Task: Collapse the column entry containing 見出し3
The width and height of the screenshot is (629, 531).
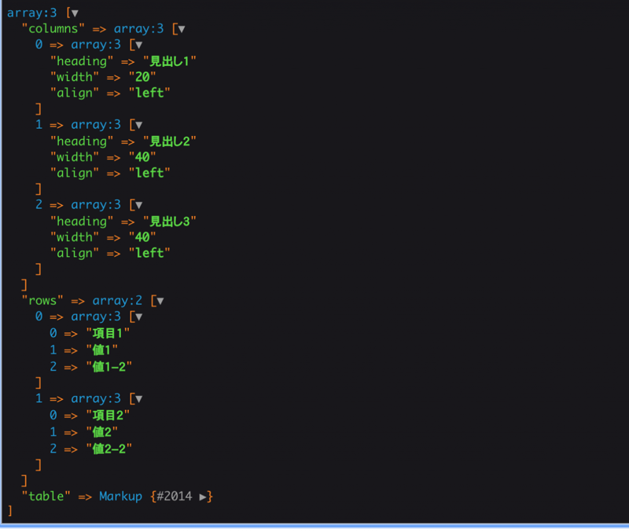Action: click(138, 205)
